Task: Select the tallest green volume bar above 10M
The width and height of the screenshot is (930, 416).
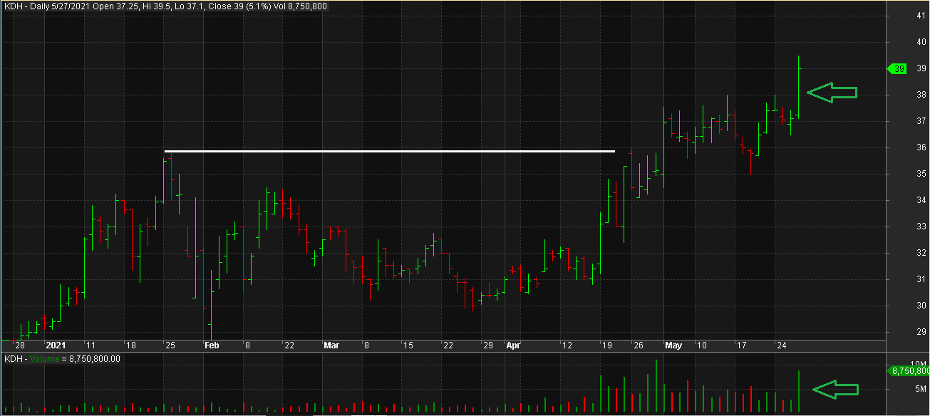Action: (656, 386)
